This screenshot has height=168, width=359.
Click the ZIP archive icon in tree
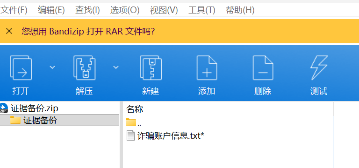tap(4, 108)
